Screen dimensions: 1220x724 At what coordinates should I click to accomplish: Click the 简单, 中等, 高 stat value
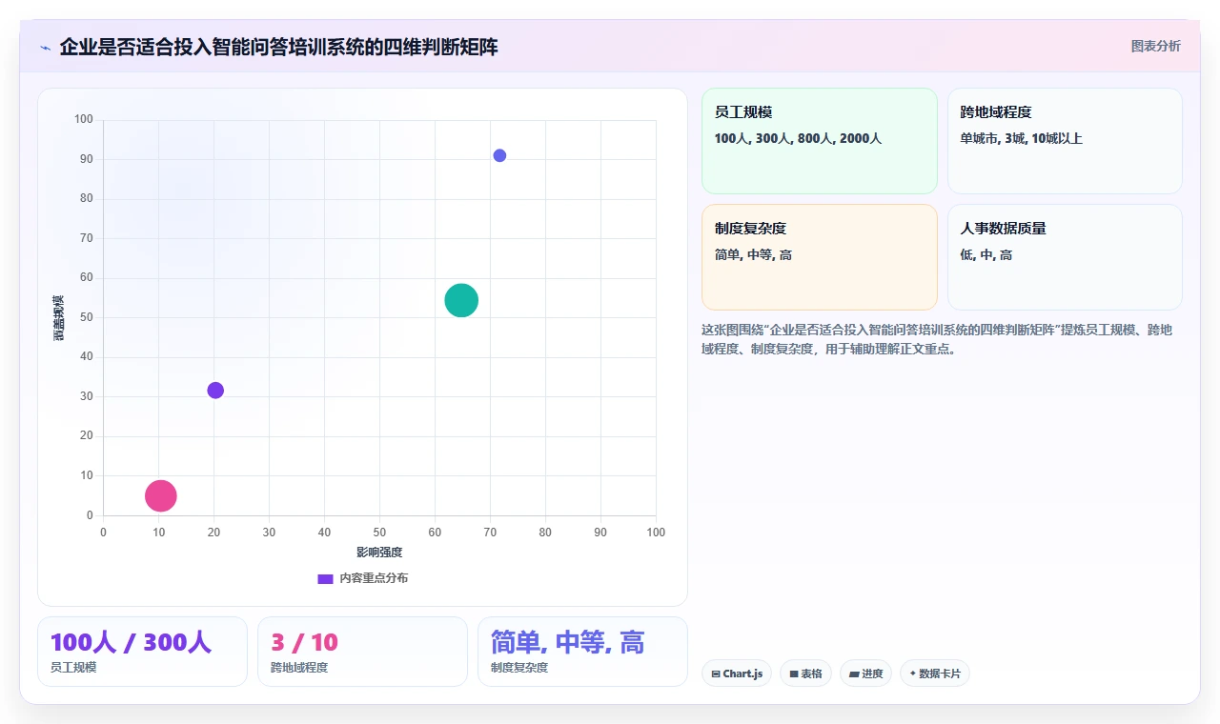(567, 642)
